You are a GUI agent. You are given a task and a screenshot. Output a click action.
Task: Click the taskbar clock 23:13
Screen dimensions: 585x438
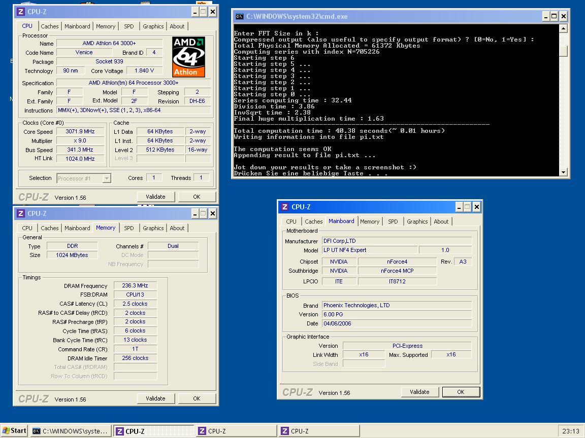point(571,431)
